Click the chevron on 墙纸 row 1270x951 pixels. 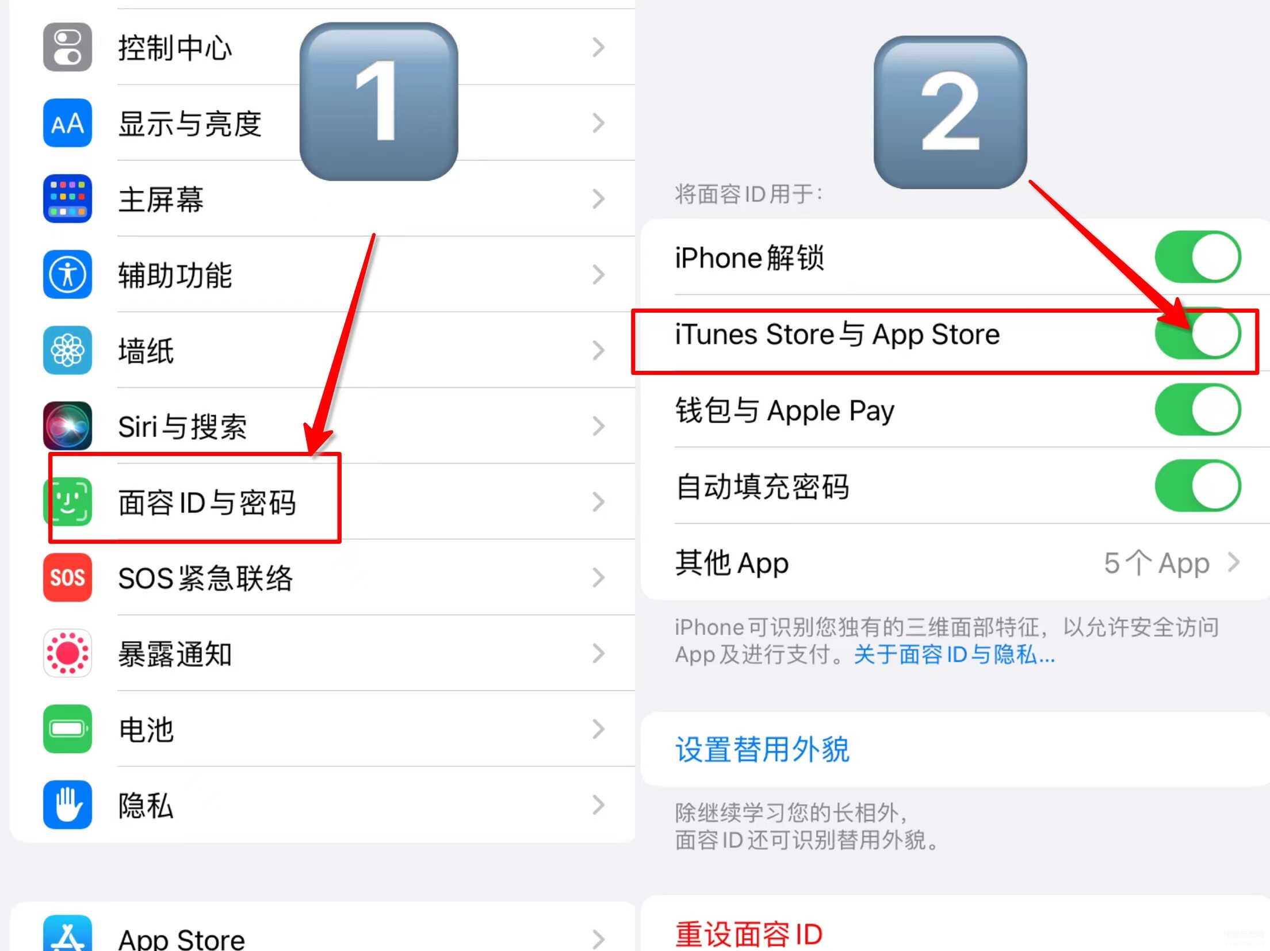(x=599, y=350)
